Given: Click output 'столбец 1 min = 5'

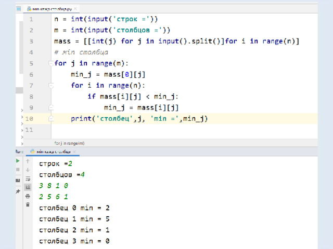Looking at the screenshot, I should click(x=74, y=219).
